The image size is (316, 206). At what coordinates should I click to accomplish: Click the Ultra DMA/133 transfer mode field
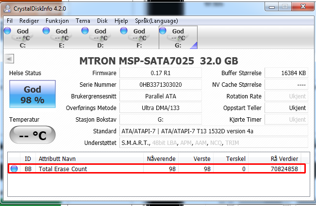pos(161,108)
